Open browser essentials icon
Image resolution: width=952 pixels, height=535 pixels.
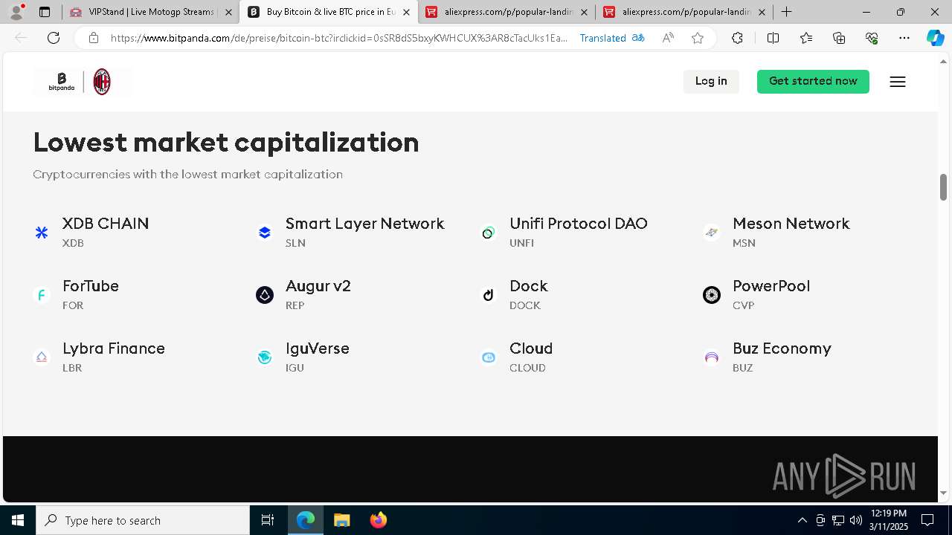pyautogui.click(x=872, y=38)
